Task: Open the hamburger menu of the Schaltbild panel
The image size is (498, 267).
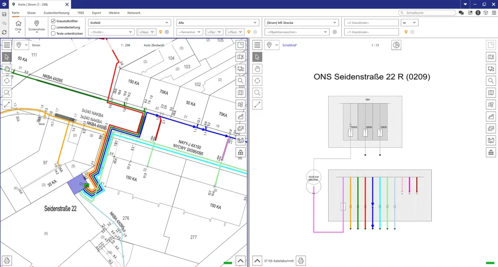Action: pyautogui.click(x=258, y=45)
